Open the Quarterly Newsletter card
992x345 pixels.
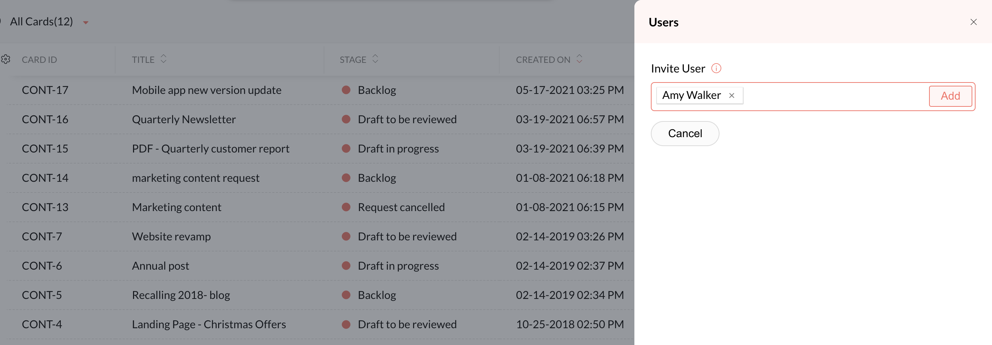coord(184,120)
